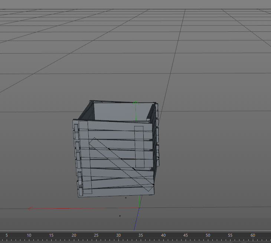The height and width of the screenshot is (243, 271).
Task: Grab the red X-axis arrowhead
Action: tap(30, 209)
